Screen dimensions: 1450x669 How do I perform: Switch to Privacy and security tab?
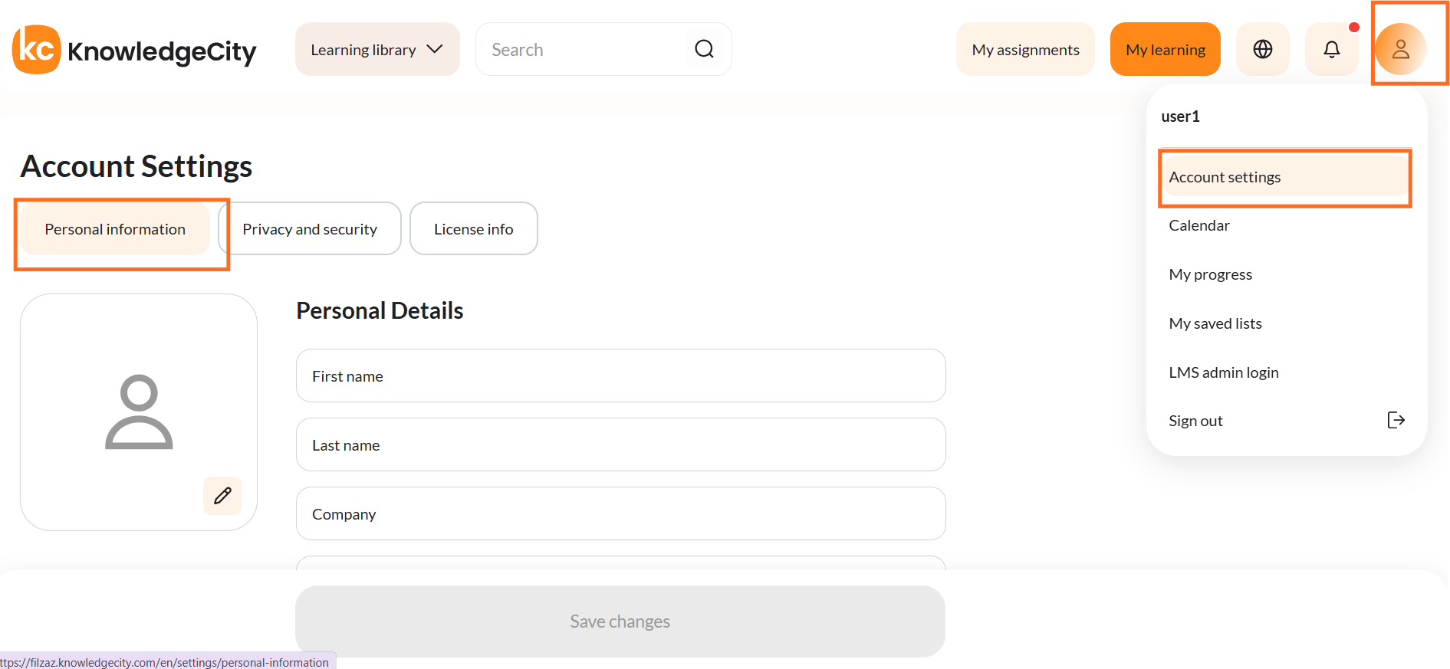click(310, 229)
